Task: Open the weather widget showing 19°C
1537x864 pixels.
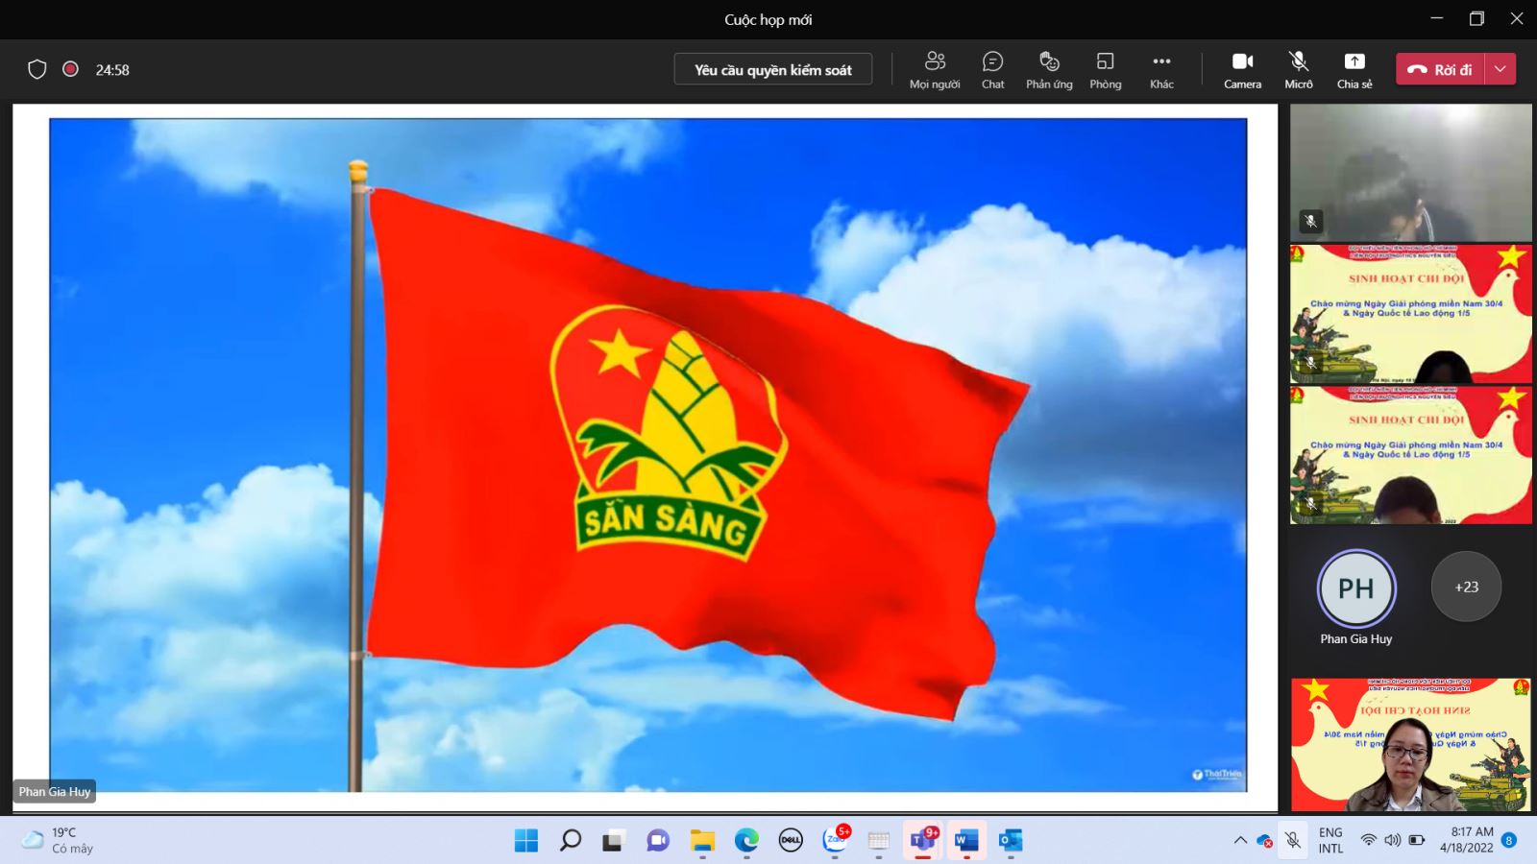Action: click(58, 841)
